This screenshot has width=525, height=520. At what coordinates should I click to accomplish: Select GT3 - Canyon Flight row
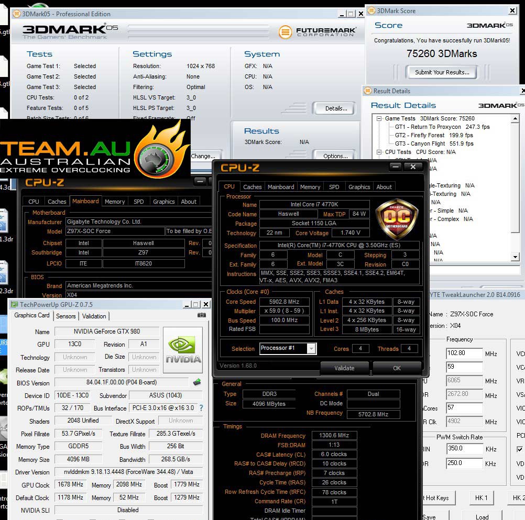point(434,143)
